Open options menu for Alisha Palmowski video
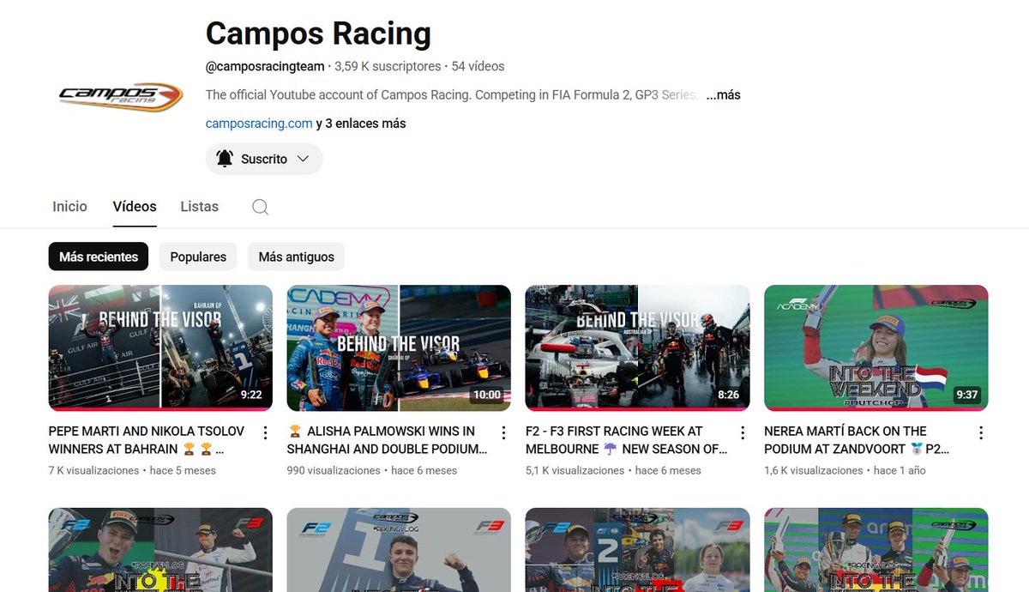Screen dimensions: 1029x592 503,432
